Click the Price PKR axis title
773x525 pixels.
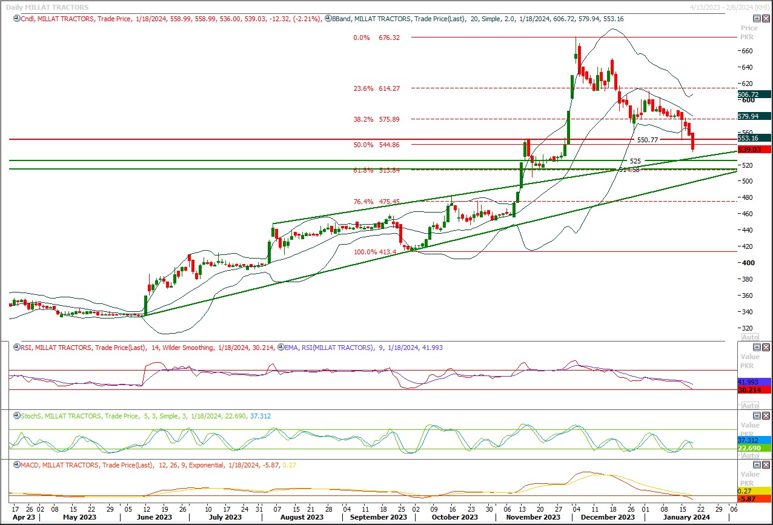click(x=749, y=33)
